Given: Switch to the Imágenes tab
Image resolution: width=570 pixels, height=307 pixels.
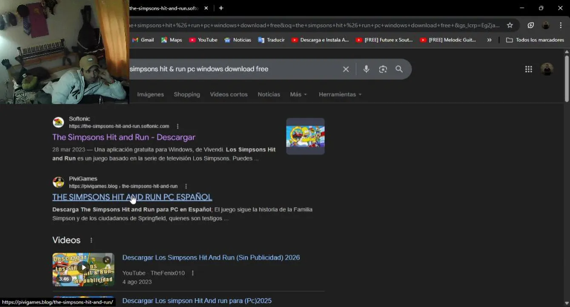Looking at the screenshot, I should click(150, 94).
